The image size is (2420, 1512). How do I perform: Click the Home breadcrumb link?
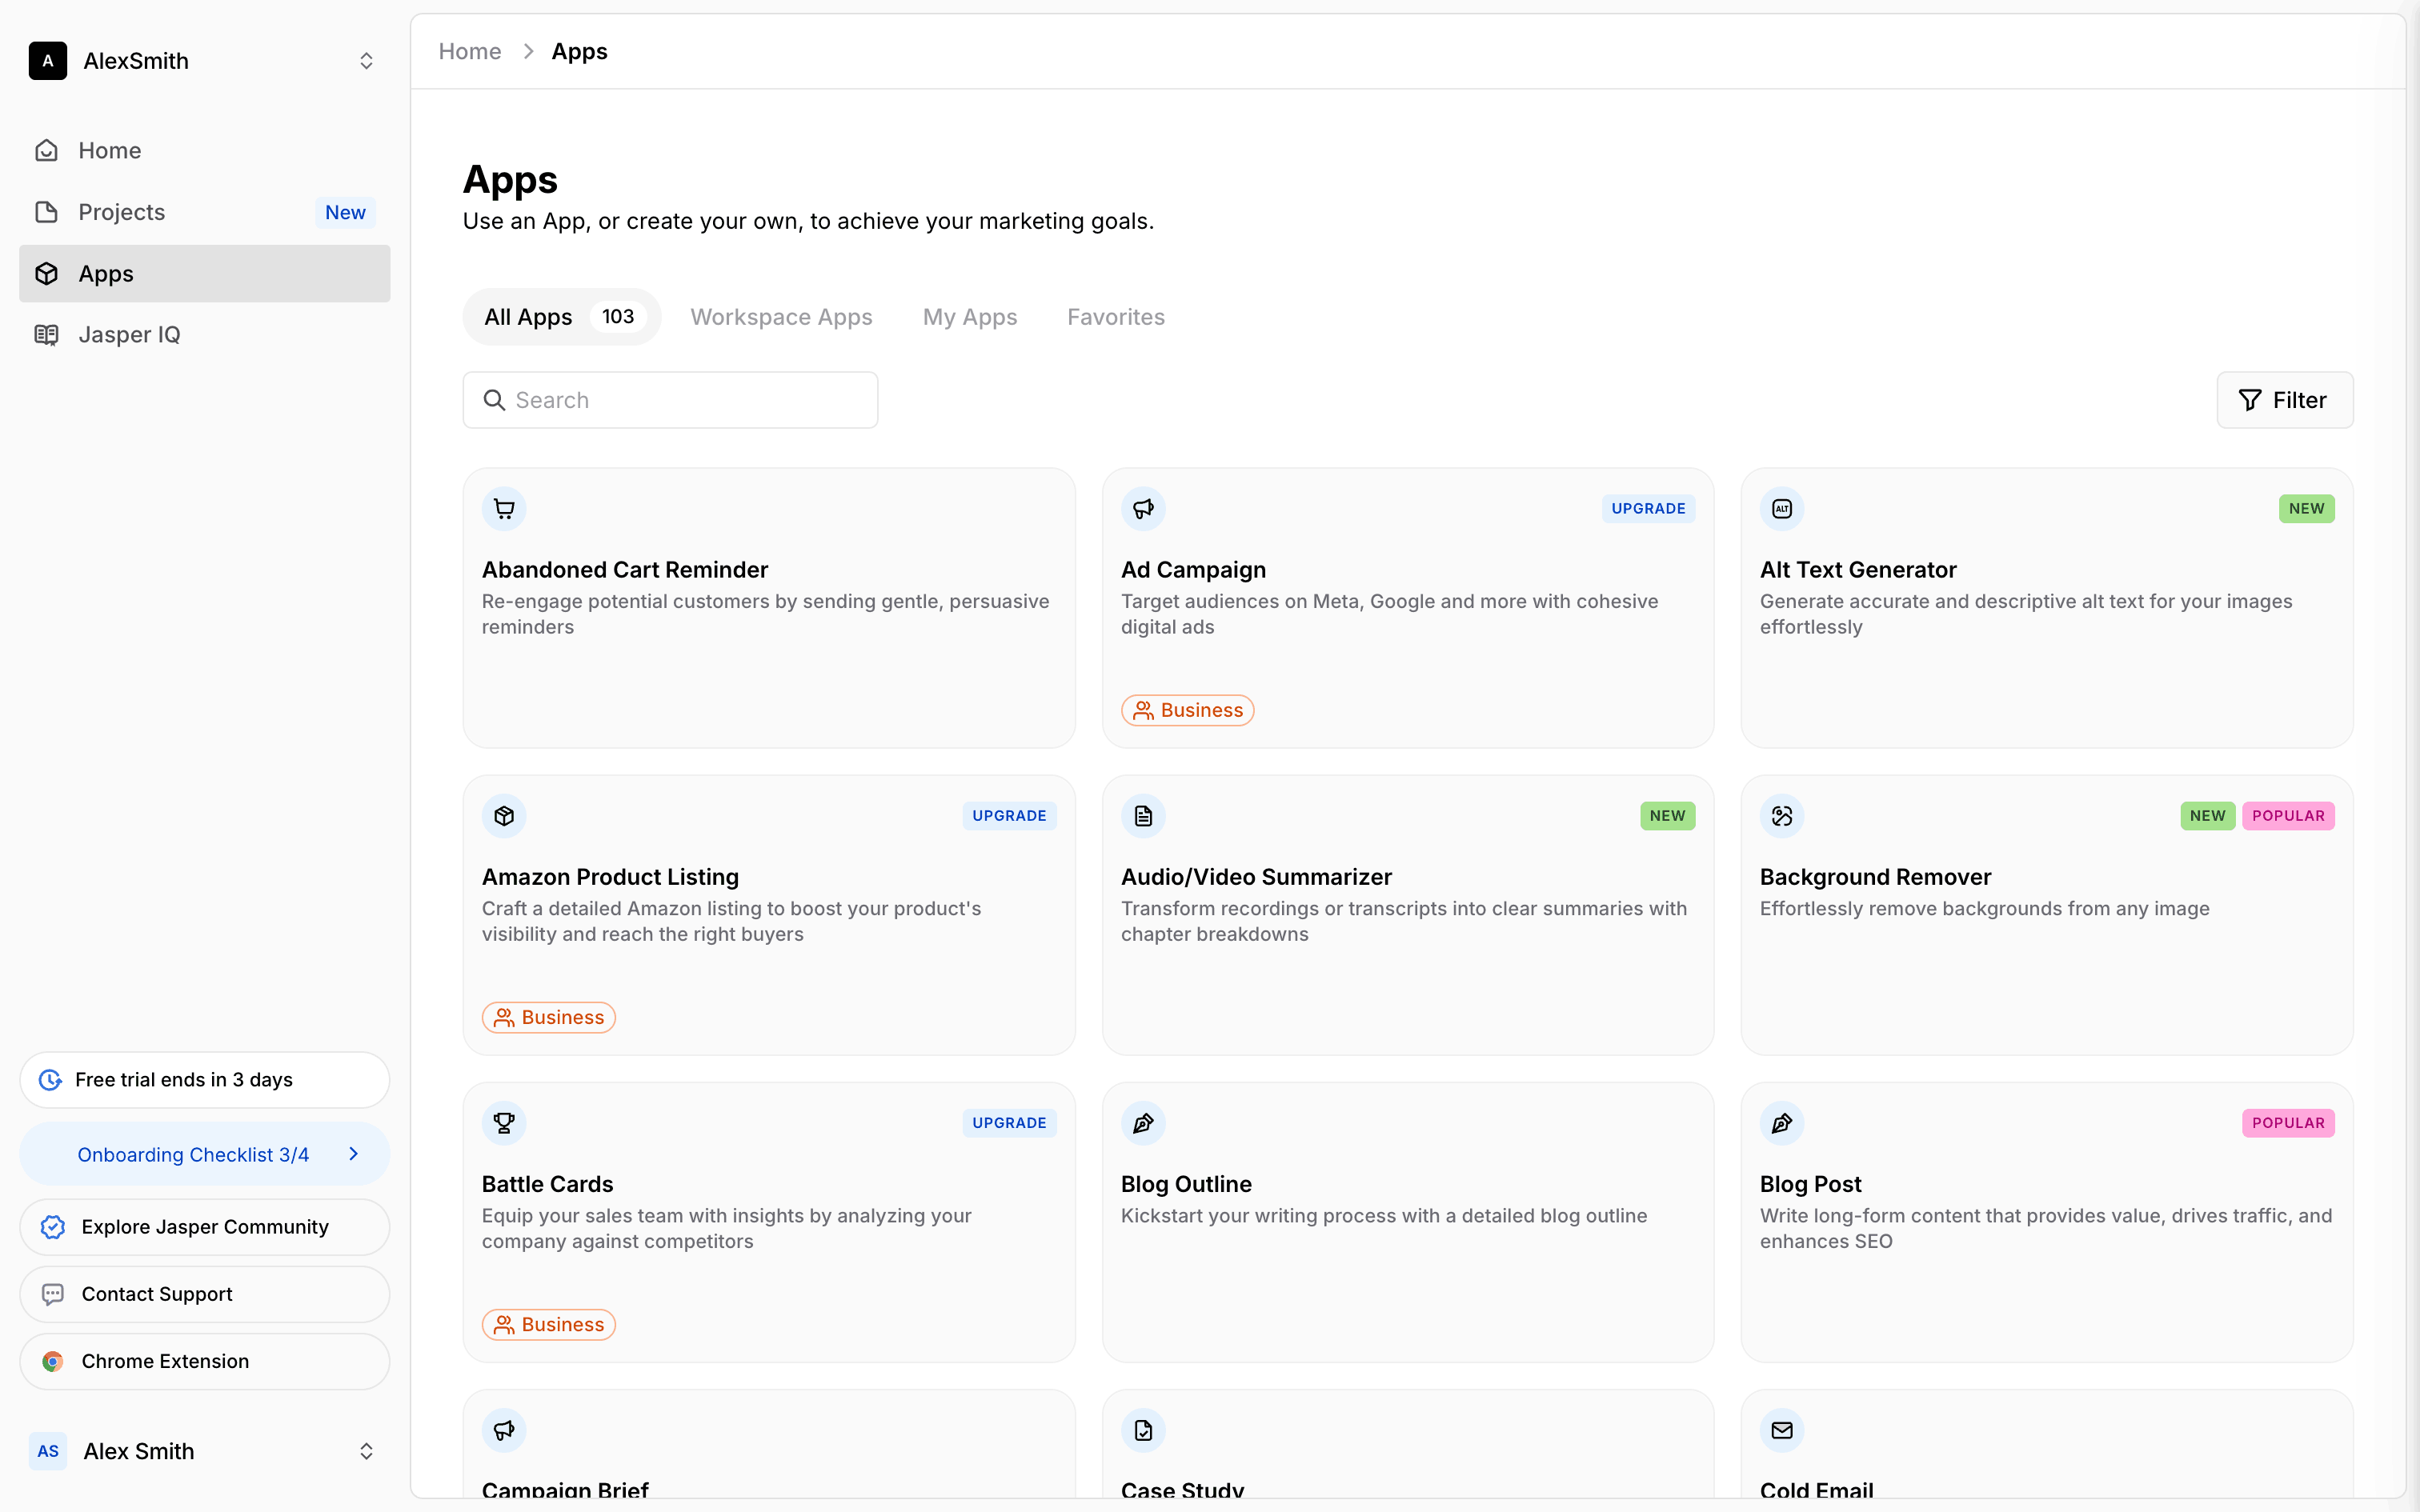tap(469, 51)
